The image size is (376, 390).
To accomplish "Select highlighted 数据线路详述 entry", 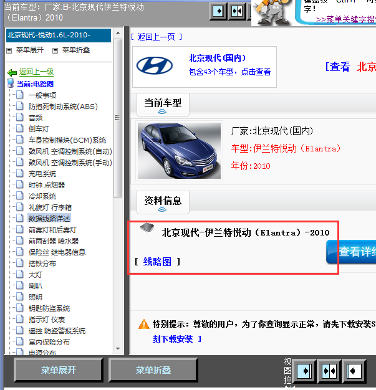I will tap(49, 219).
